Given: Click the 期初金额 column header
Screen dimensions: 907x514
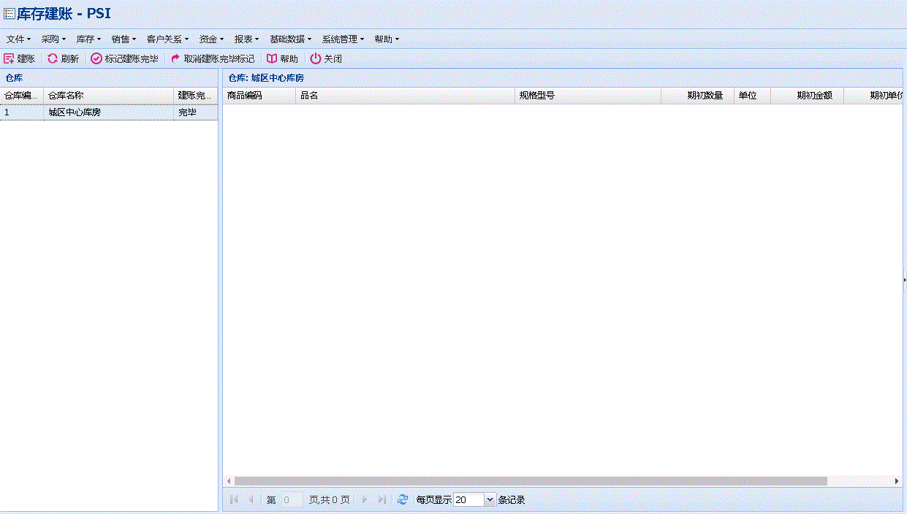Looking at the screenshot, I should click(808, 96).
